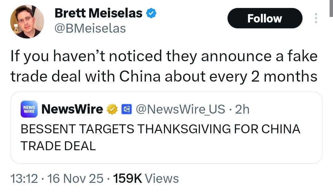Follow Brett Meiselas
This screenshot has width=333, height=193.
click(x=265, y=18)
